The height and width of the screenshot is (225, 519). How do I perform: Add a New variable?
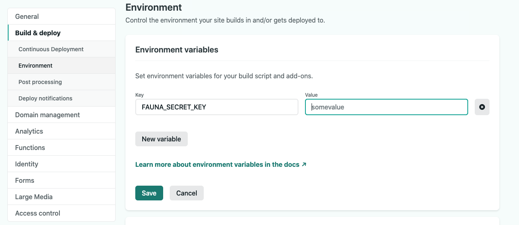point(162,139)
